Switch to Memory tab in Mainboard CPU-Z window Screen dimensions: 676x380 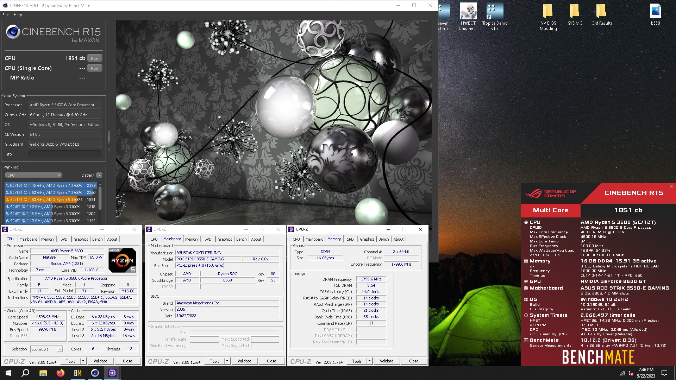(x=192, y=239)
